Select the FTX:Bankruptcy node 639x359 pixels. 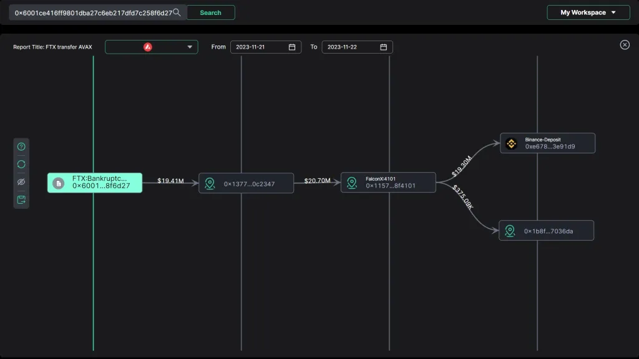[94, 183]
